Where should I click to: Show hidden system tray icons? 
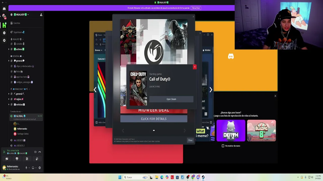298,177
